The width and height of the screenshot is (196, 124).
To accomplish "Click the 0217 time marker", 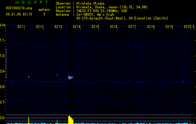I will pyautogui.click(x=132, y=27).
